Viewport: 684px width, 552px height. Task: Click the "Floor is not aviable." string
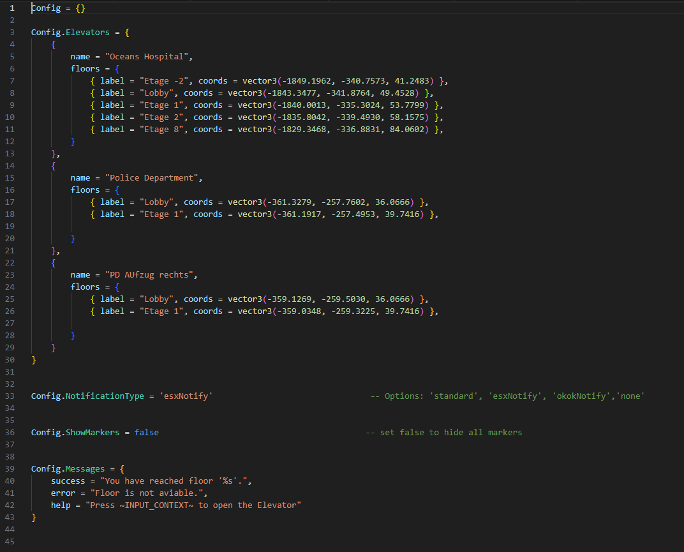tap(147, 493)
